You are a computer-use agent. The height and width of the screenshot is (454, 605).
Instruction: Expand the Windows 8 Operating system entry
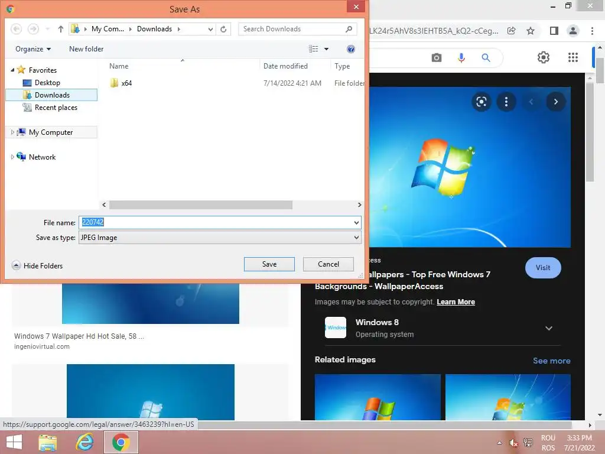(549, 328)
